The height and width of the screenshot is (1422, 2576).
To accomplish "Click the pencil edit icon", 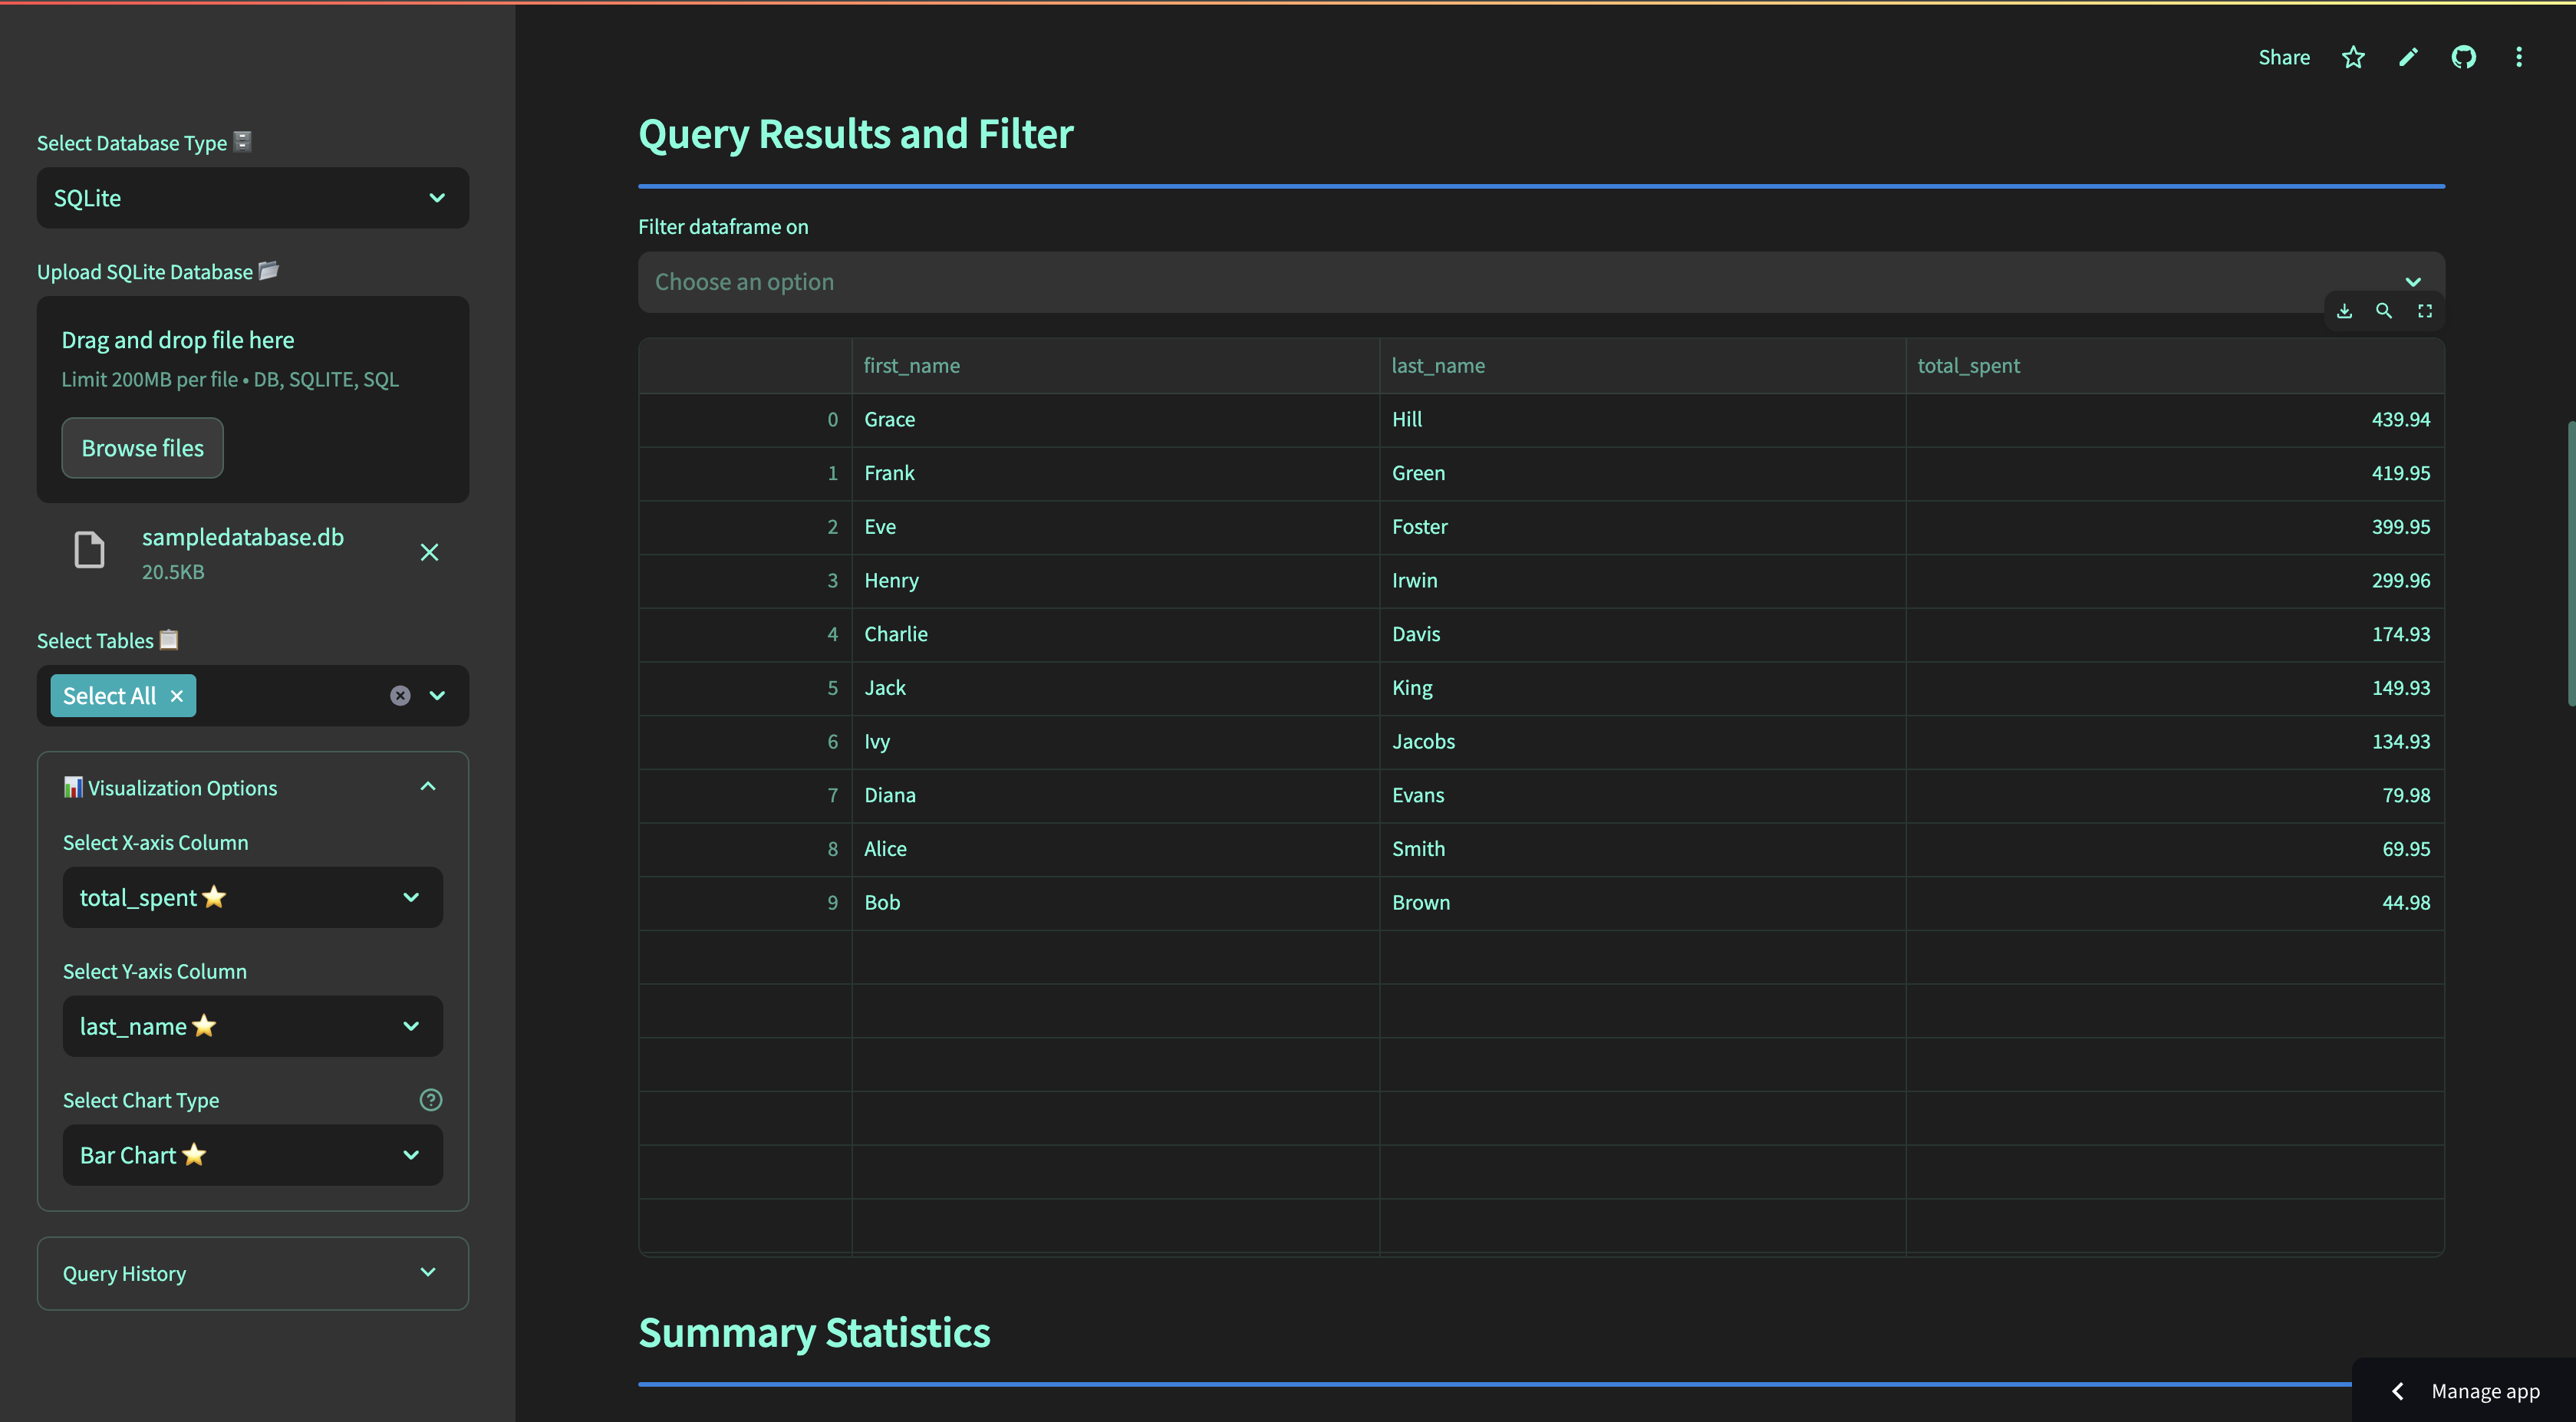I will click(2408, 57).
